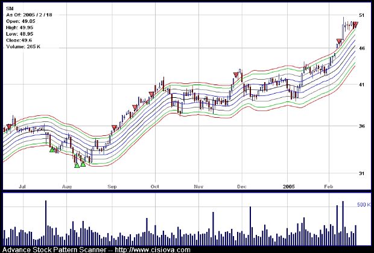Image resolution: width=374 pixels, height=253 pixels.
Task: Click the 'Sep' month label
Action: coord(112,187)
